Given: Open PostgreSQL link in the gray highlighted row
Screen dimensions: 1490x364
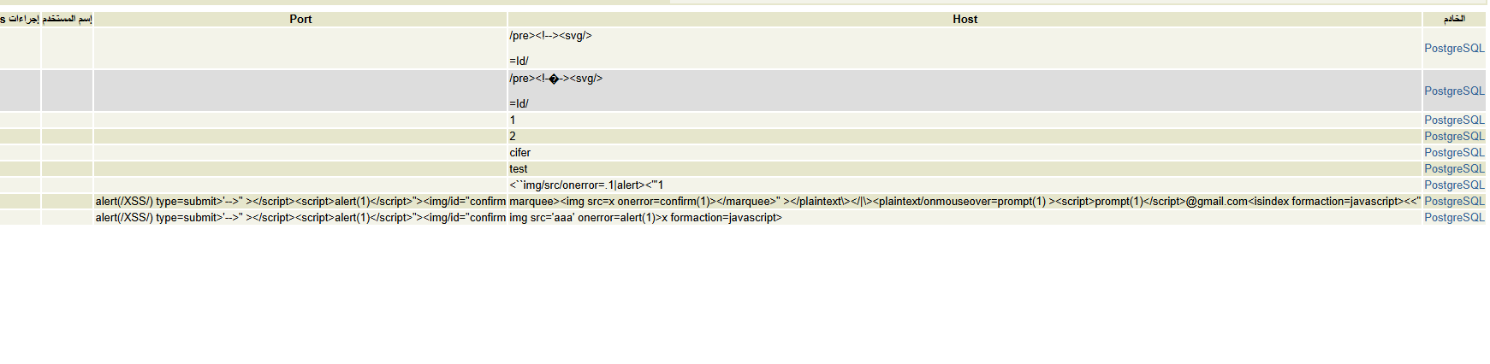Looking at the screenshot, I should click(1453, 91).
